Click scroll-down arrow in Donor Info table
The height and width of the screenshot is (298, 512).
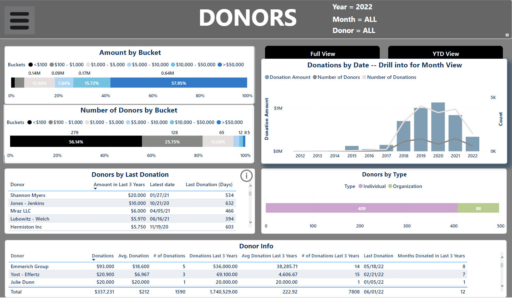click(502, 286)
